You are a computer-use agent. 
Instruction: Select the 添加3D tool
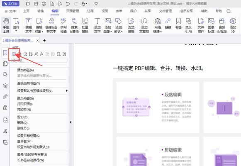tap(233, 25)
